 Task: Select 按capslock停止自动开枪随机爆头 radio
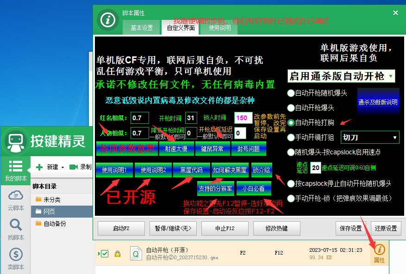[x=291, y=183]
